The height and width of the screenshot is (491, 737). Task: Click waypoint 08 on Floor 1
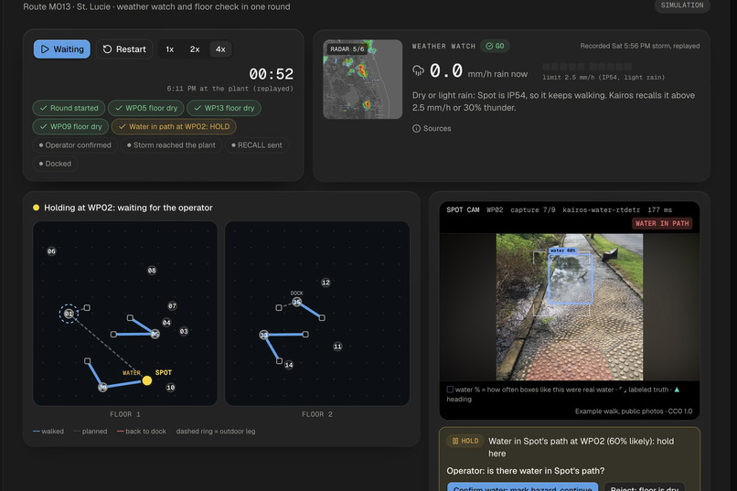coord(152,270)
